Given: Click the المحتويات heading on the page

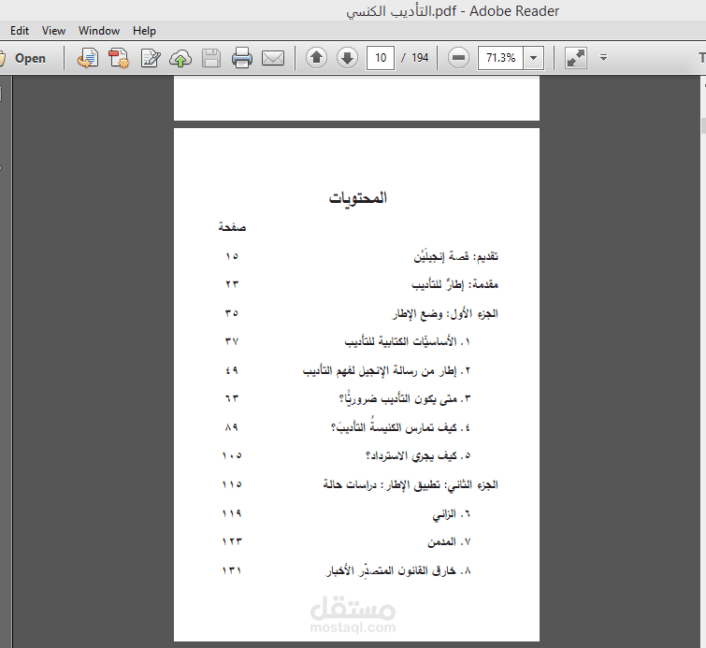Looking at the screenshot, I should (357, 197).
